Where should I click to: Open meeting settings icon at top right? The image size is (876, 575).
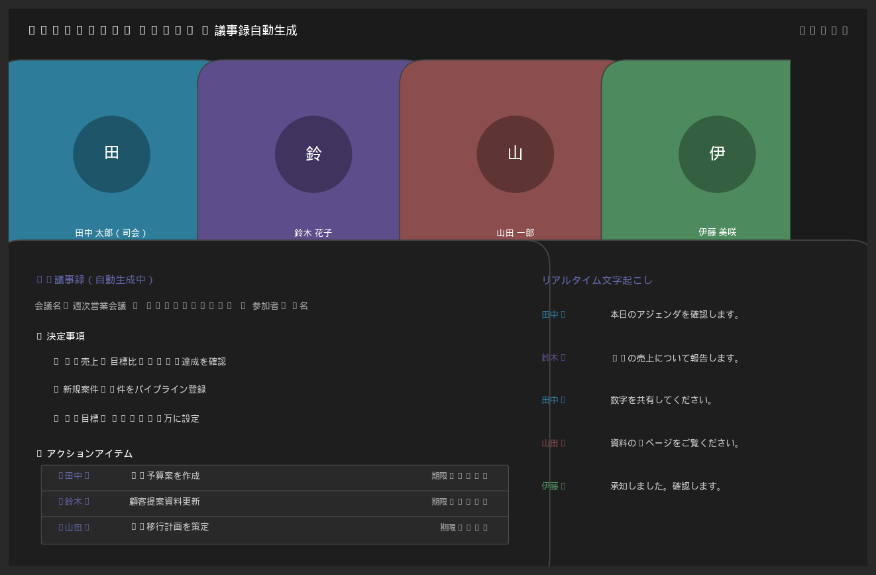844,30
